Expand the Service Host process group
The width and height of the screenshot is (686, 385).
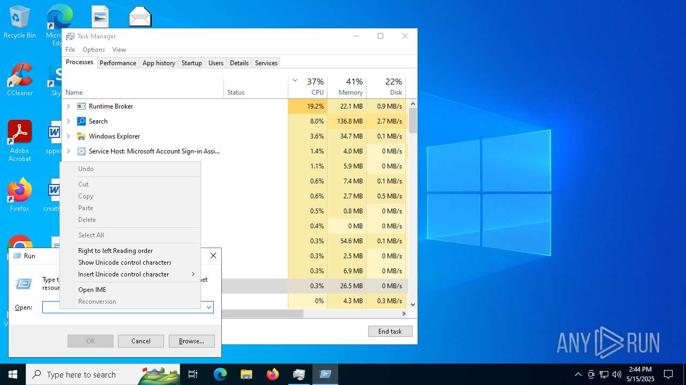[68, 151]
